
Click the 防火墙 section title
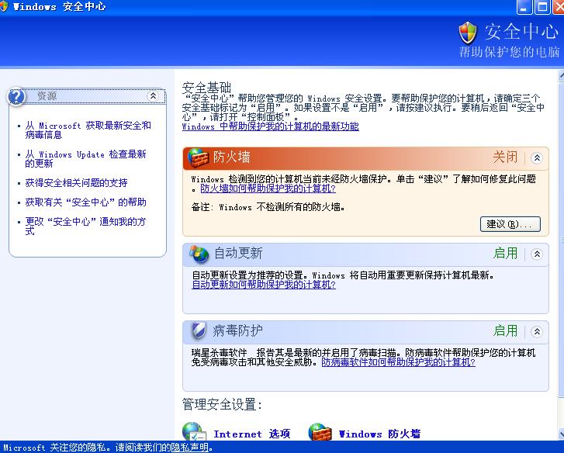[232, 157]
